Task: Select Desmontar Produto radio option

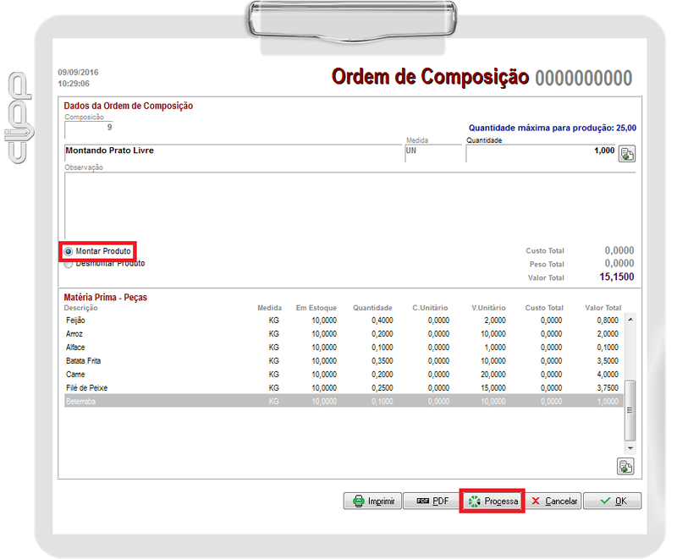Action: coord(69,264)
